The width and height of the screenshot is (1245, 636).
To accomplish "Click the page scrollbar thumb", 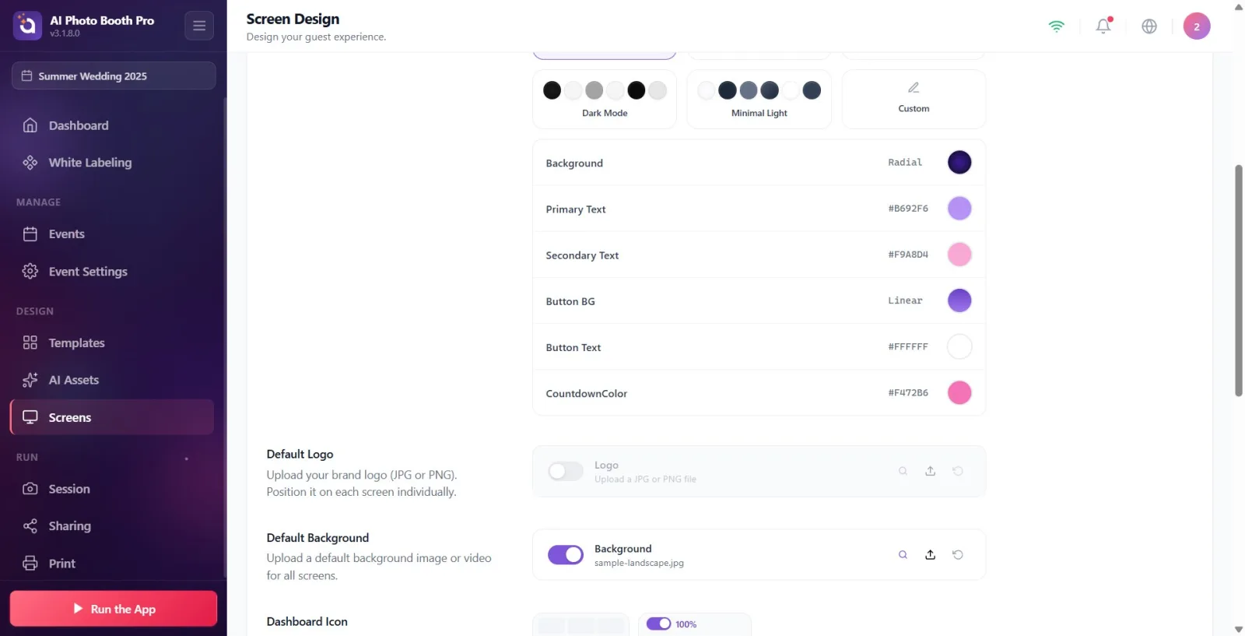I will click(1239, 280).
